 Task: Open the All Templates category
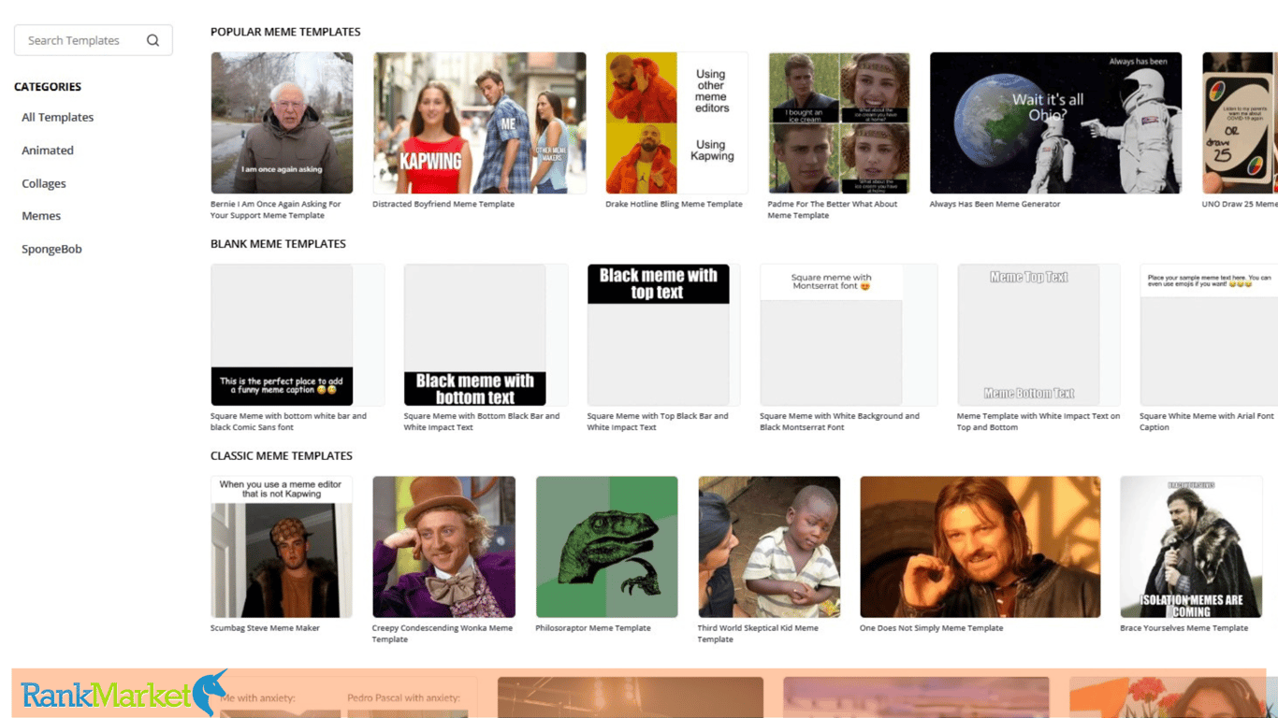58,117
